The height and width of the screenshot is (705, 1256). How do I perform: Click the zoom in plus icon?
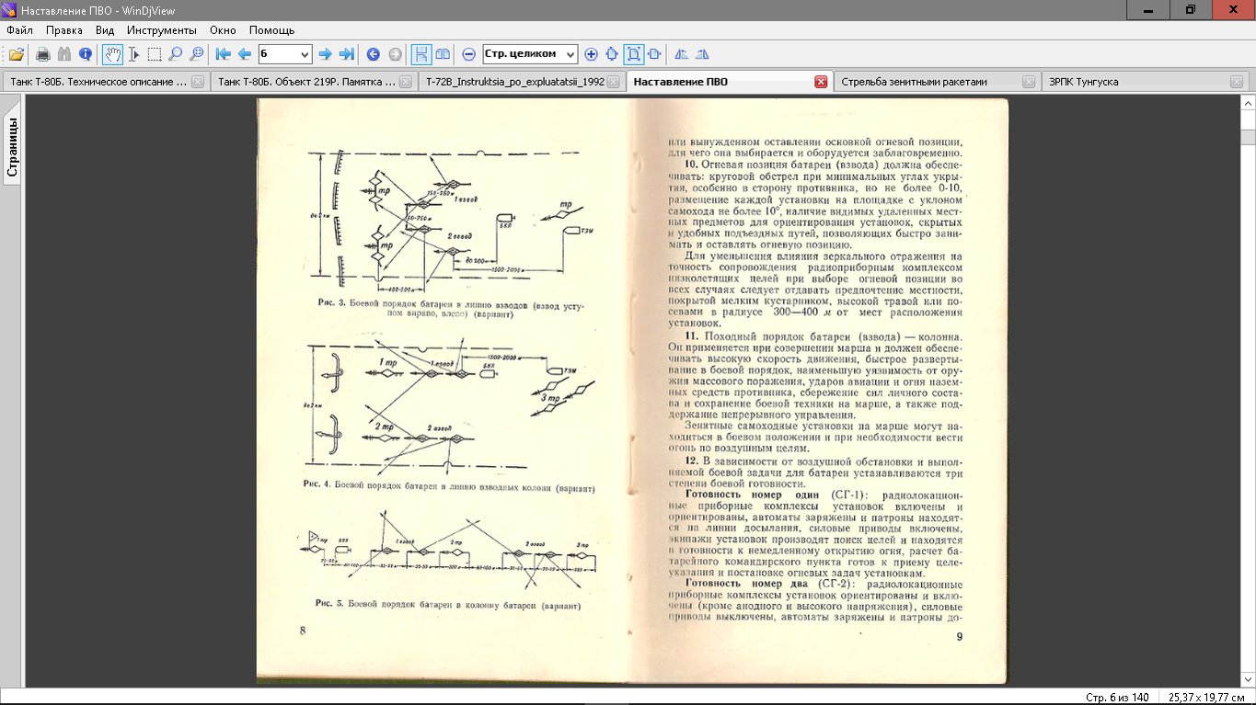click(x=591, y=54)
